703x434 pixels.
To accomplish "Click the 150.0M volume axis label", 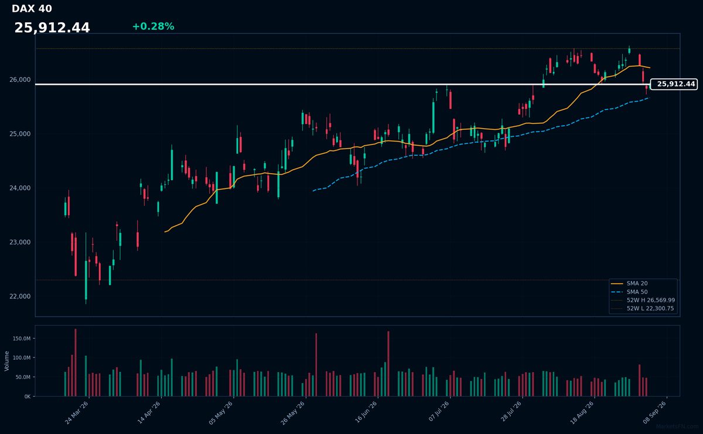I will pos(21,339).
